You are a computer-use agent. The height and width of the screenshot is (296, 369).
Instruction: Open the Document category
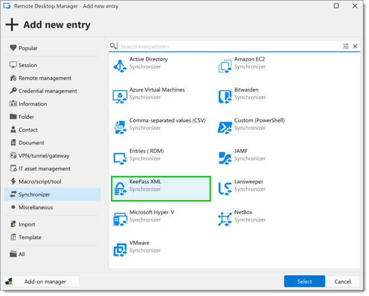tap(52, 142)
